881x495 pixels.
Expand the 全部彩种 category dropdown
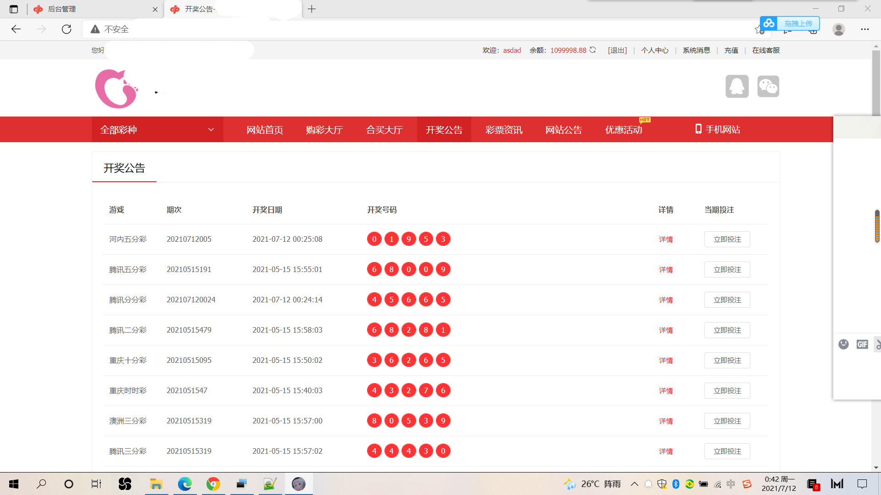pos(157,130)
